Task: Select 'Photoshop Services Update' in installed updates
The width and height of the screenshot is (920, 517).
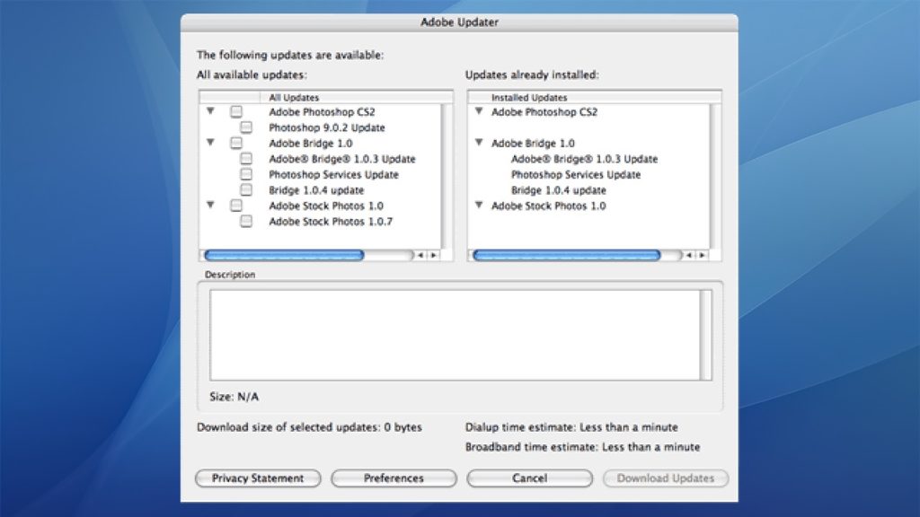Action: click(x=576, y=174)
